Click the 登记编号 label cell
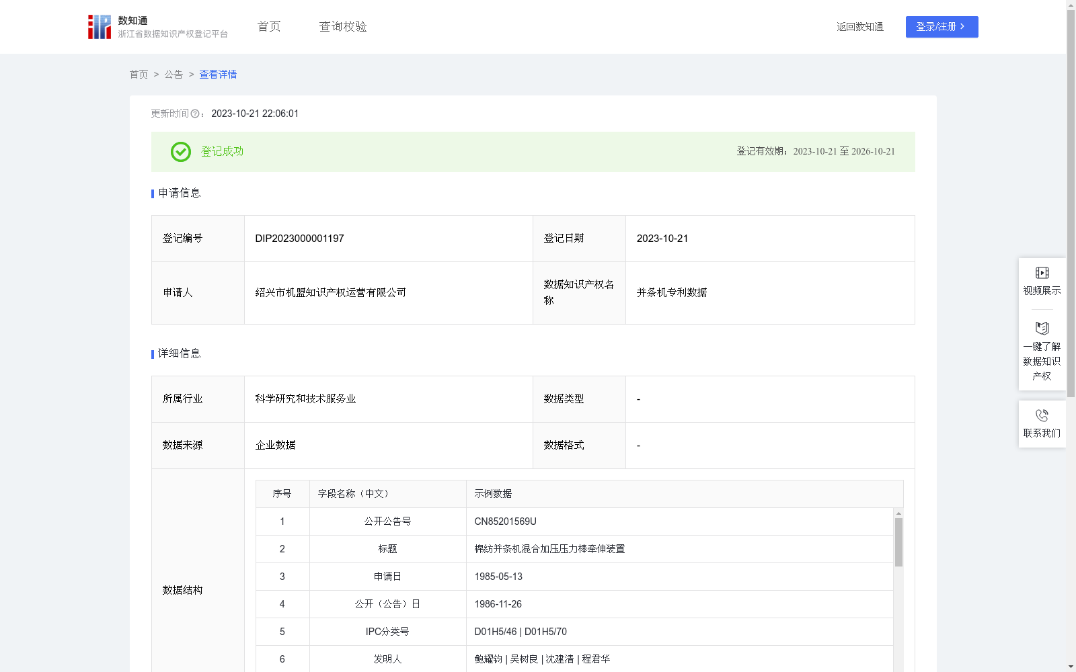The height and width of the screenshot is (672, 1076). click(x=198, y=239)
